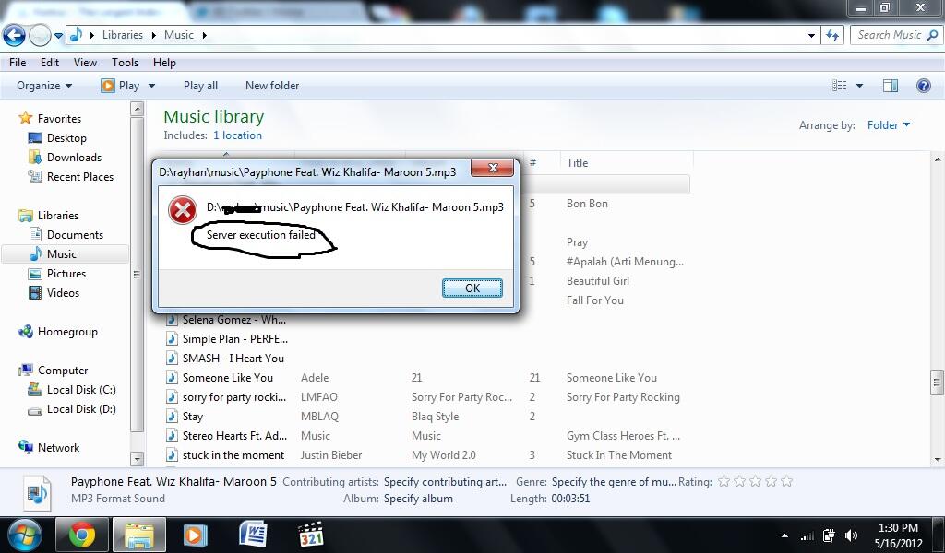Image resolution: width=945 pixels, height=553 pixels.
Task: Click the magnifier icon in Search Music
Action: point(932,35)
